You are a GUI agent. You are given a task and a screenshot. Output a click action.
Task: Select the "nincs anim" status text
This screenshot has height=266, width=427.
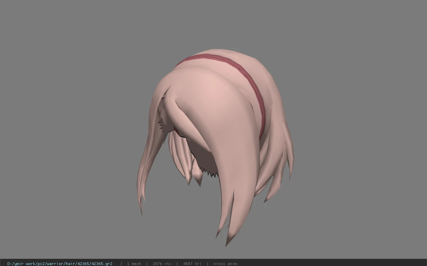pyautogui.click(x=225, y=264)
